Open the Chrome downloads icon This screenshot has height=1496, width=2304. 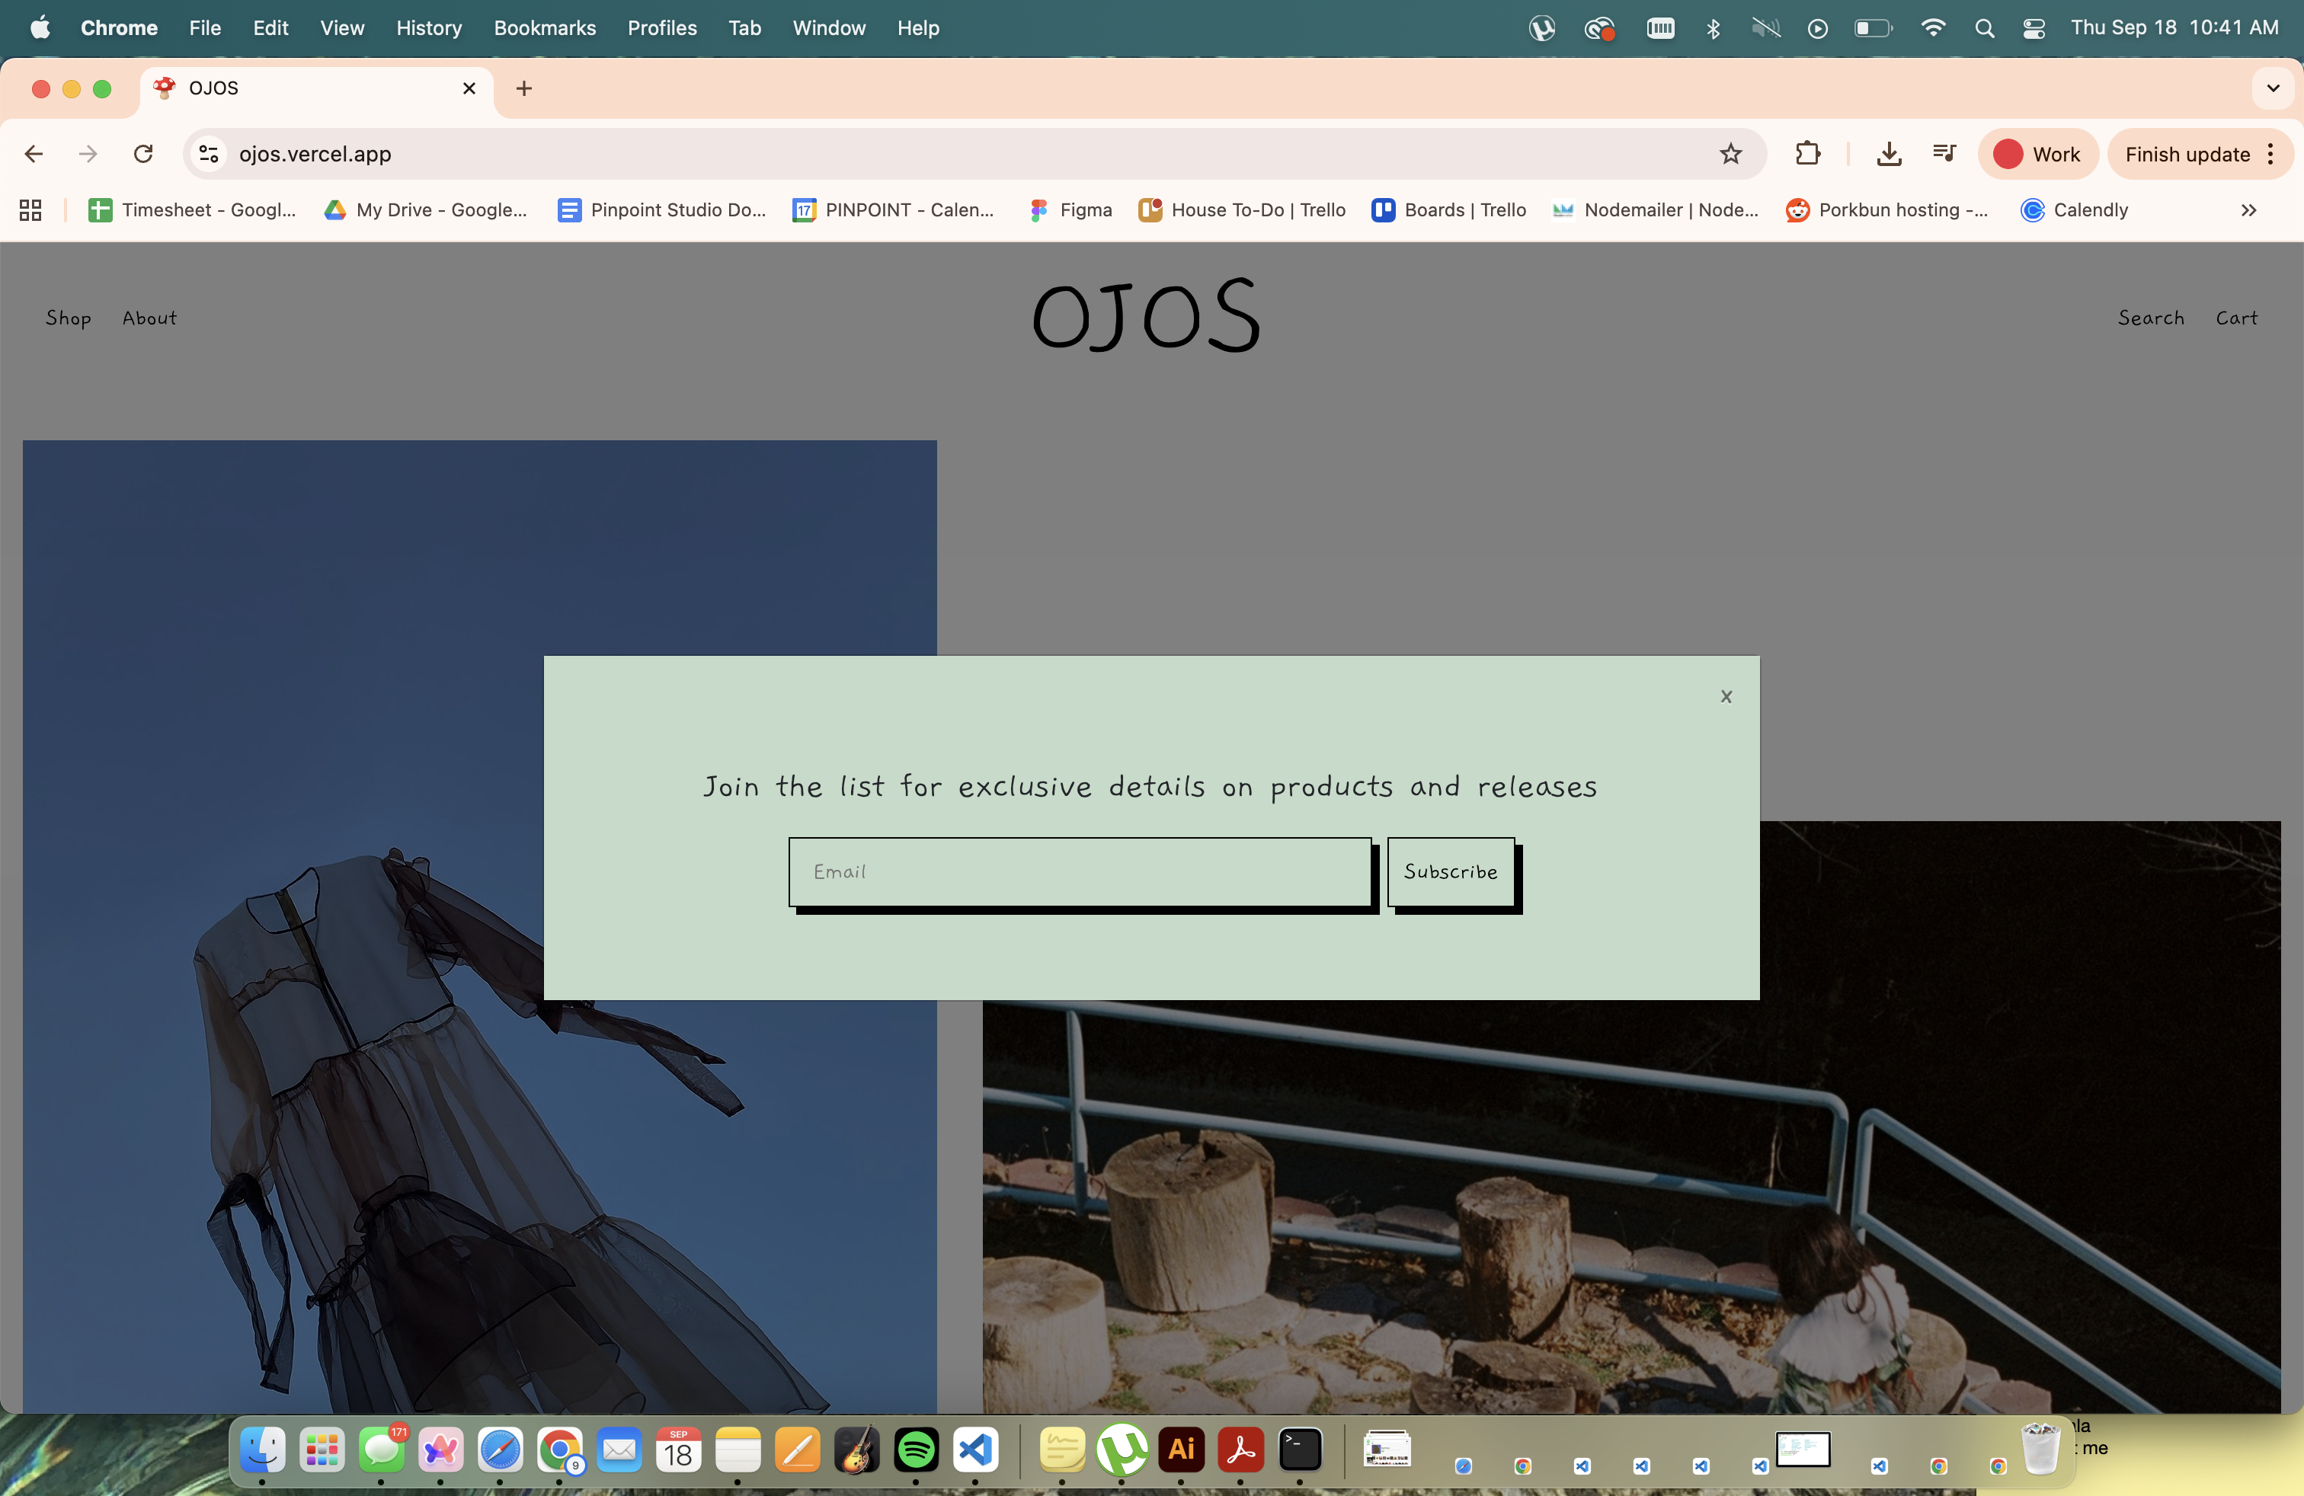[1888, 154]
